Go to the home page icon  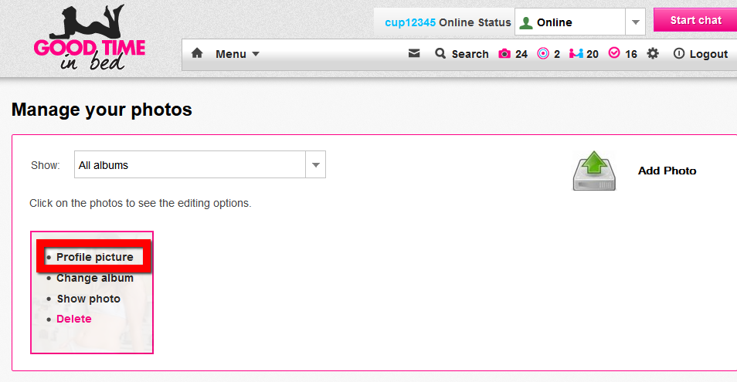point(197,54)
